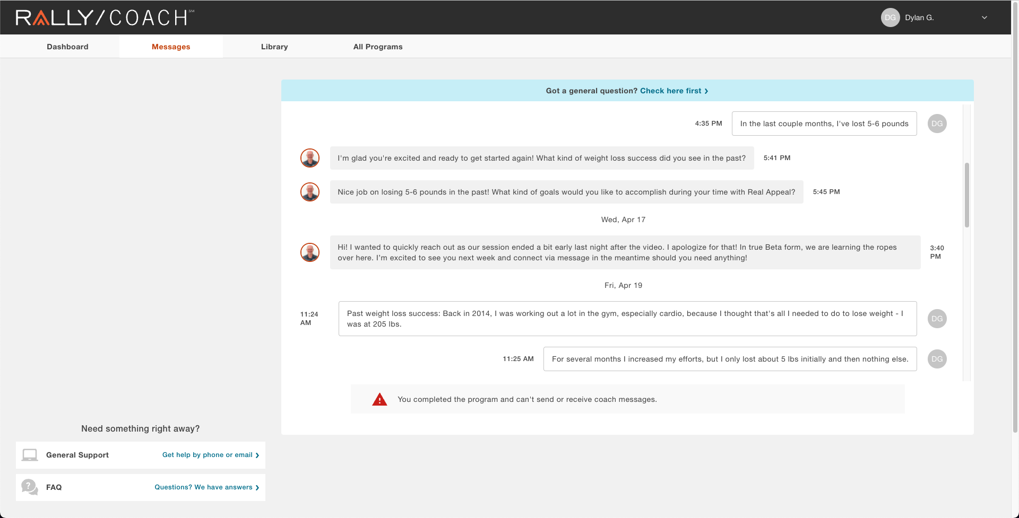Click the Dylan G. account name
The height and width of the screenshot is (518, 1019).
click(x=919, y=17)
